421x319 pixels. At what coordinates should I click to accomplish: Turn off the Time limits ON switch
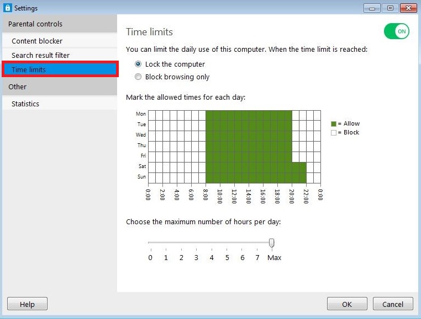396,31
